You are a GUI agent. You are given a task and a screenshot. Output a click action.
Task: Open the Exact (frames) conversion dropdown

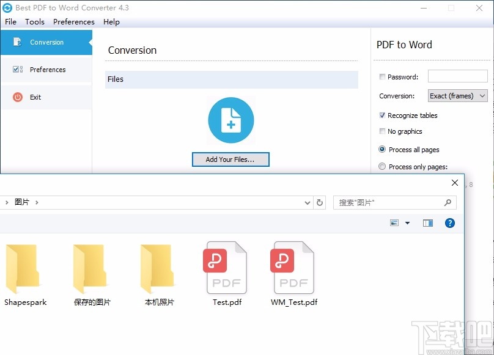[x=457, y=95]
